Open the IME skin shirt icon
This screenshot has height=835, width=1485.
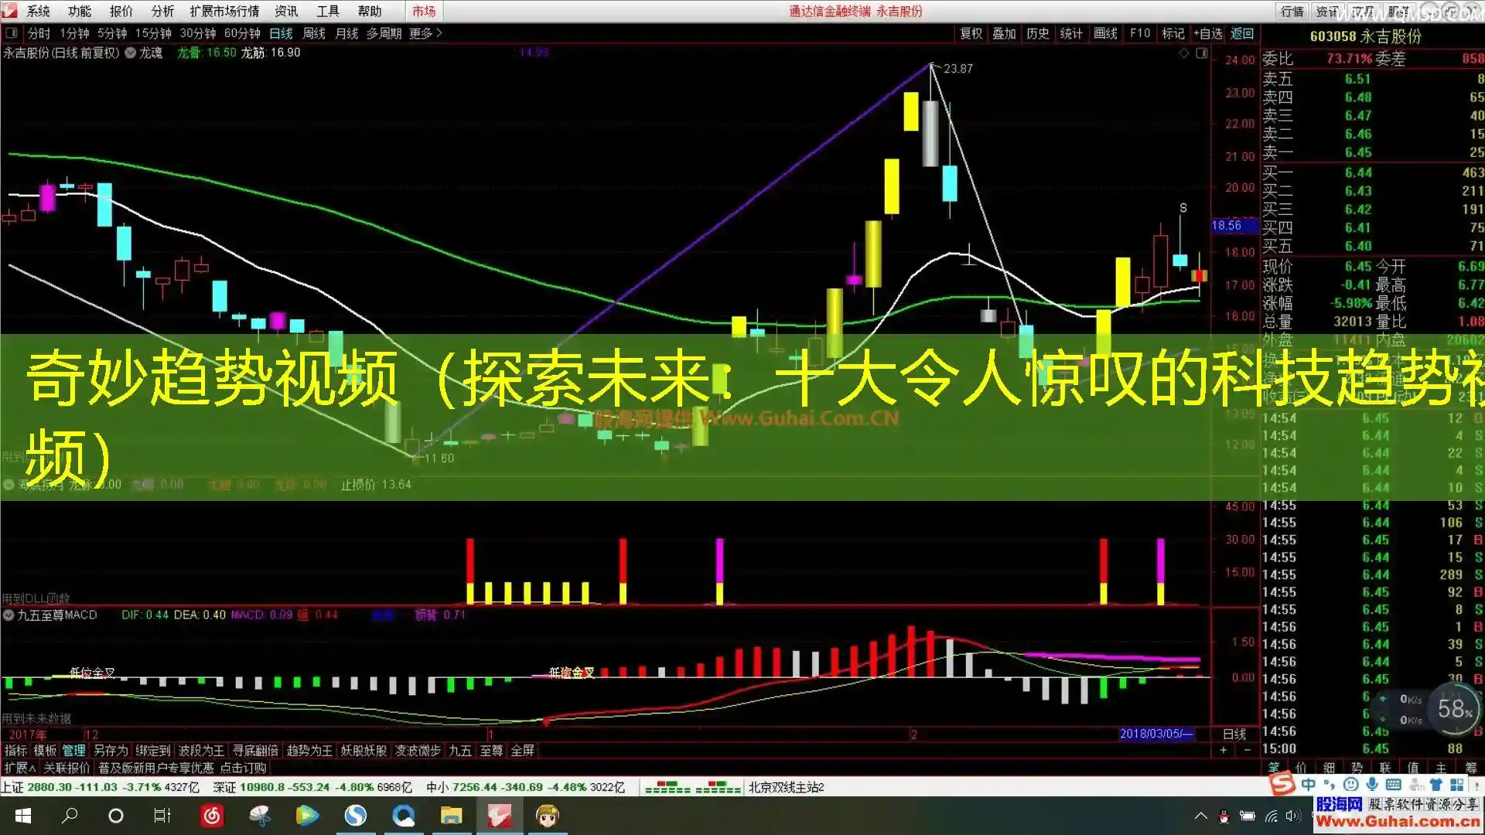click(x=1436, y=785)
